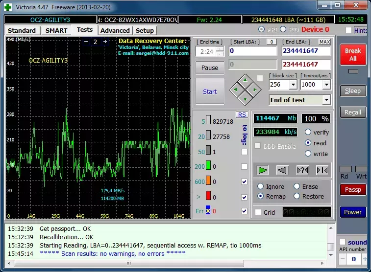
Task: Click the left arrow on the diamond navigator
Action: [235, 90]
